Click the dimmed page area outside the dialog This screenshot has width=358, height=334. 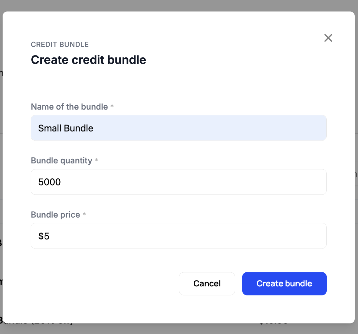click(x=179, y=5)
